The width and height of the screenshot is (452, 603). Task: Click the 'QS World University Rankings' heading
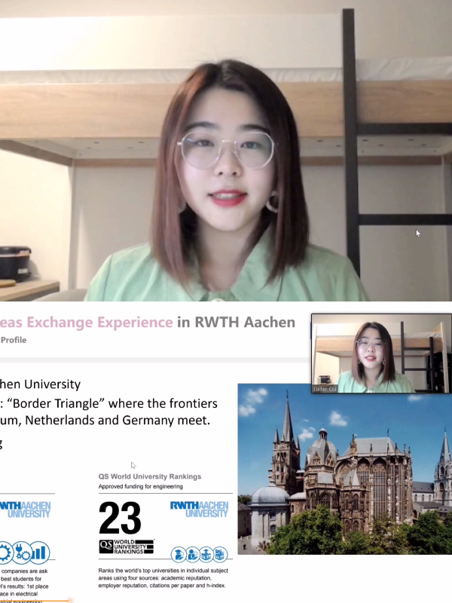[x=150, y=476]
